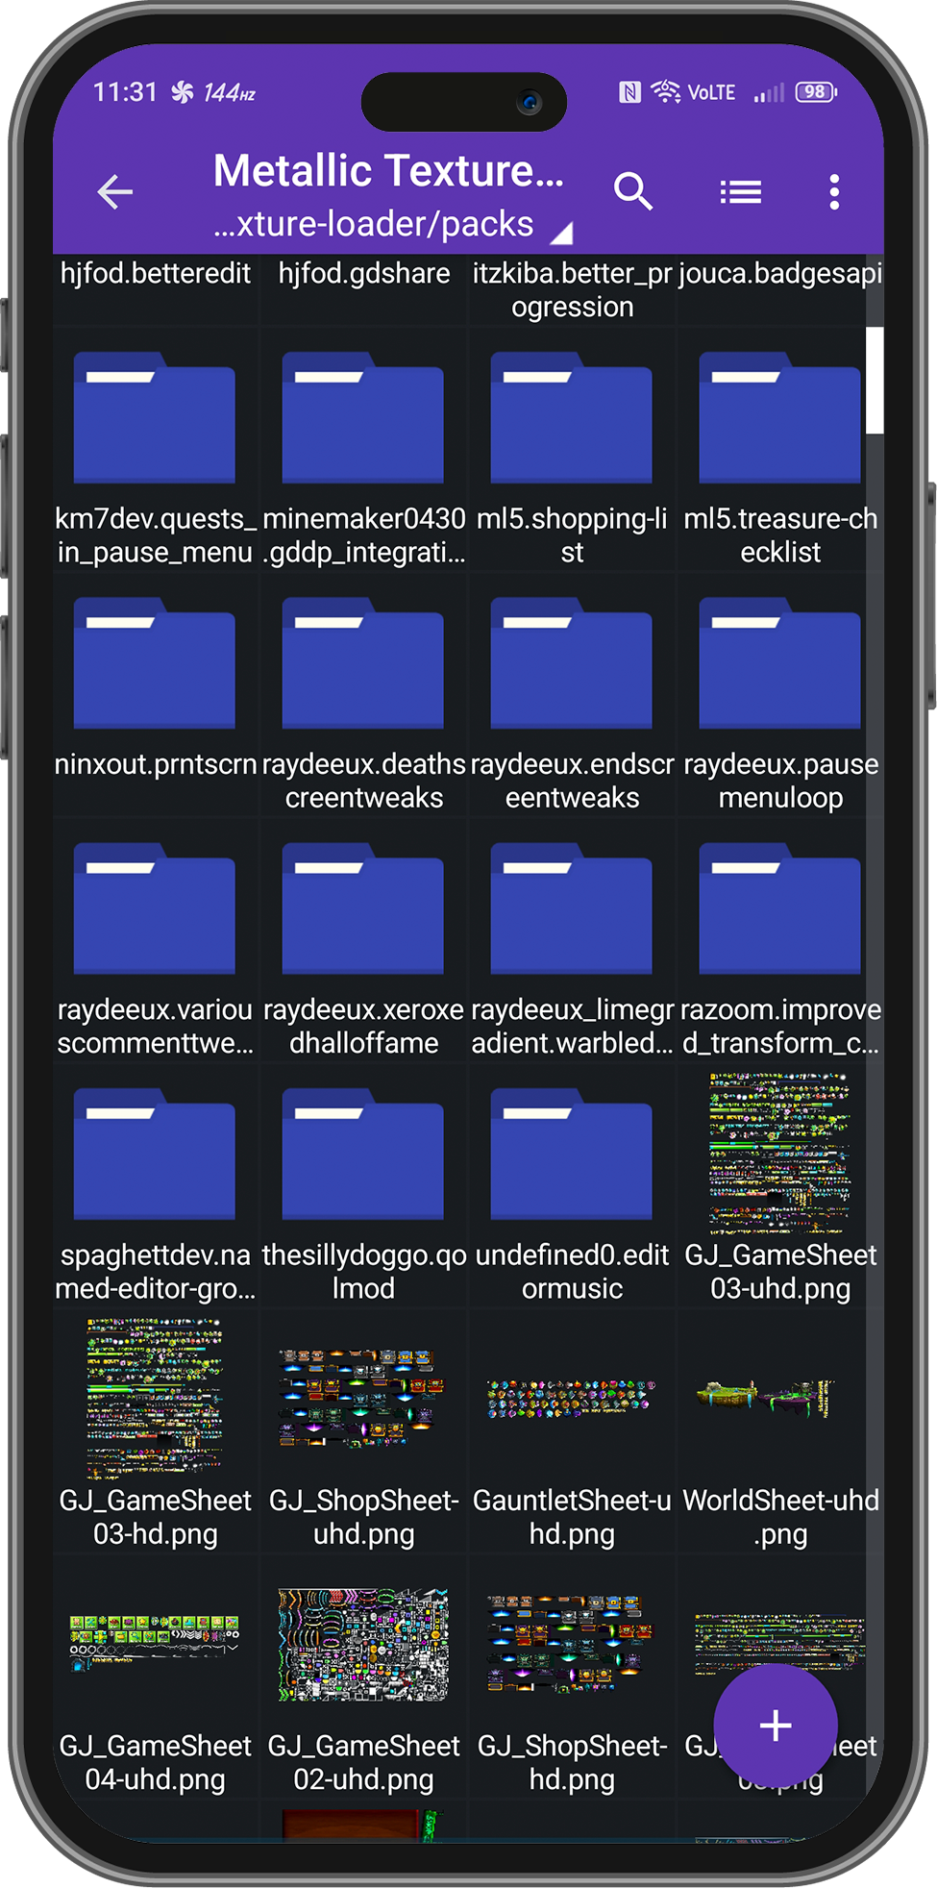The width and height of the screenshot is (937, 1888).
Task: Tap the back arrow in the header
Action: [115, 192]
